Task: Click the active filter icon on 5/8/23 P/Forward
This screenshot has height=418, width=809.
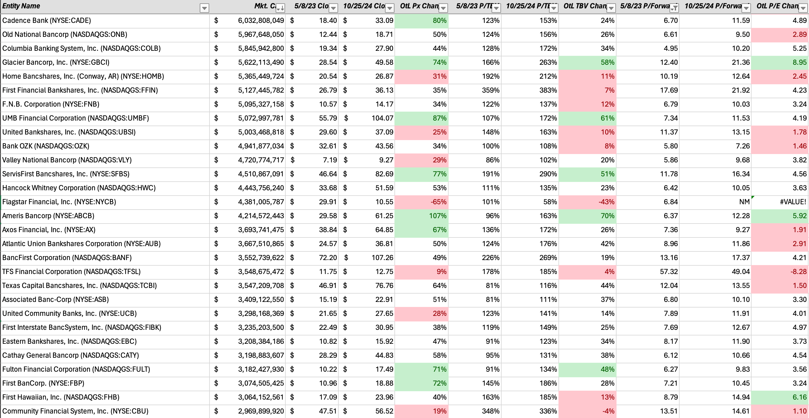Action: (x=674, y=8)
